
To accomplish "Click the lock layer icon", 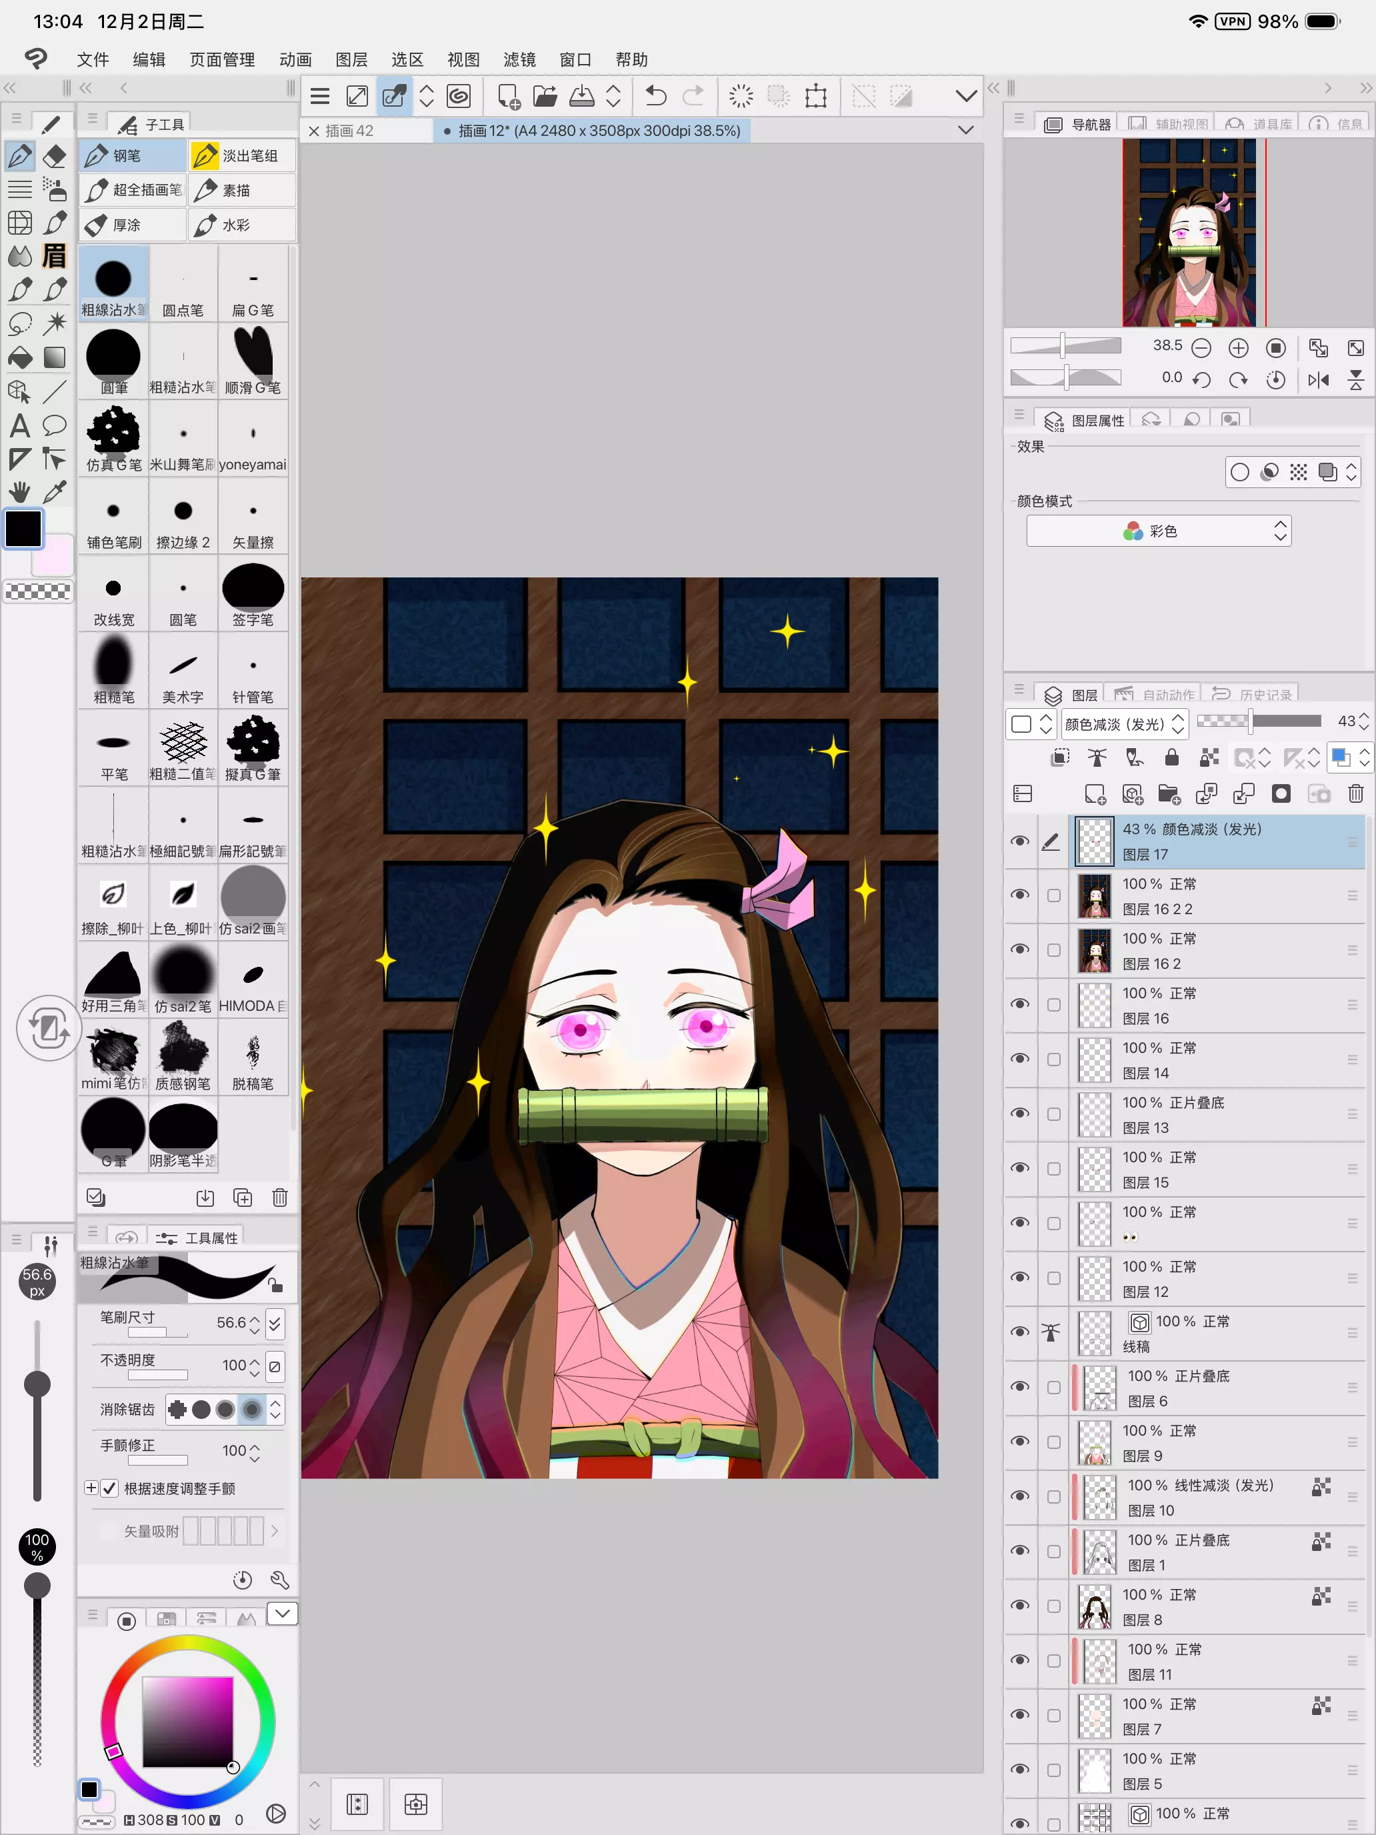I will click(1171, 757).
